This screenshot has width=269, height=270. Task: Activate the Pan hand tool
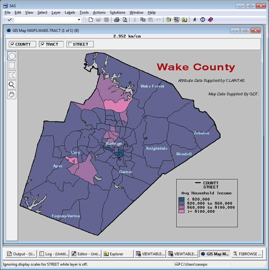pos(12,94)
